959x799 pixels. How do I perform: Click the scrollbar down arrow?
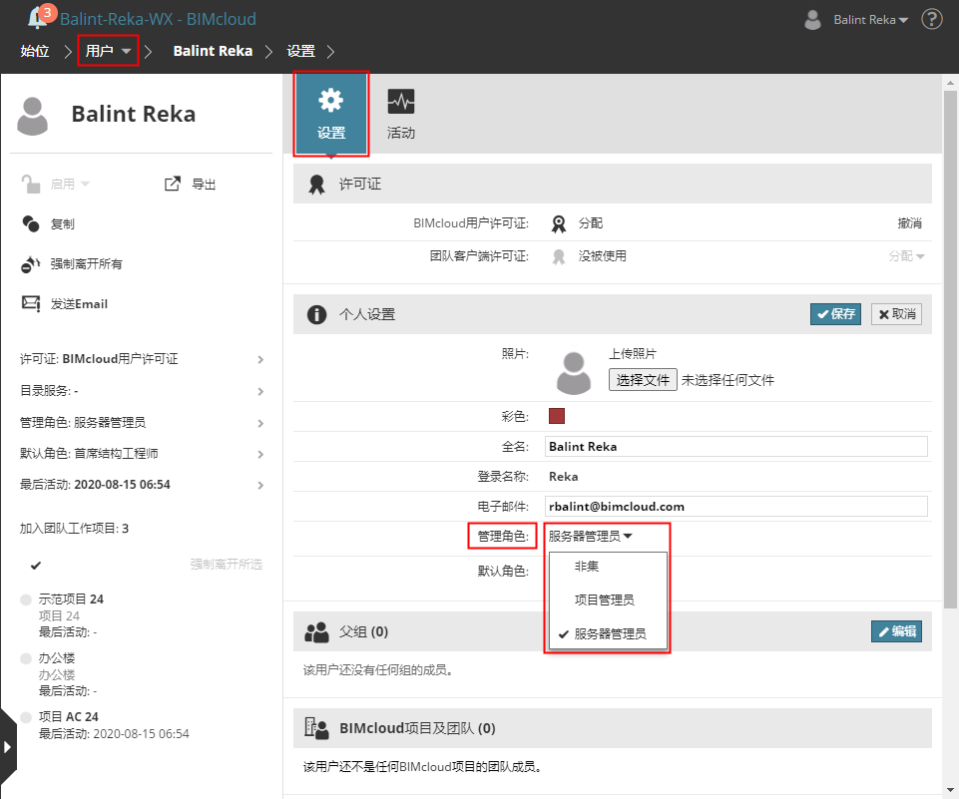(950, 790)
